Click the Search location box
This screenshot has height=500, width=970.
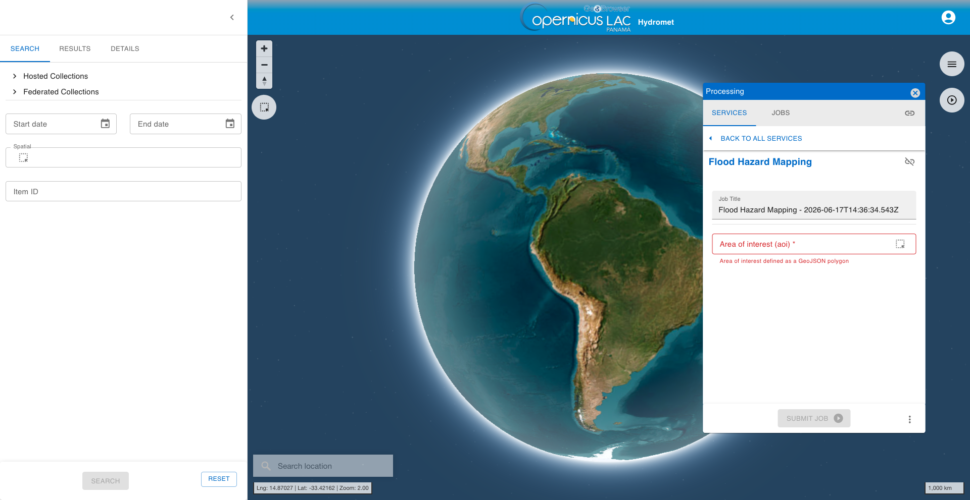[323, 466]
